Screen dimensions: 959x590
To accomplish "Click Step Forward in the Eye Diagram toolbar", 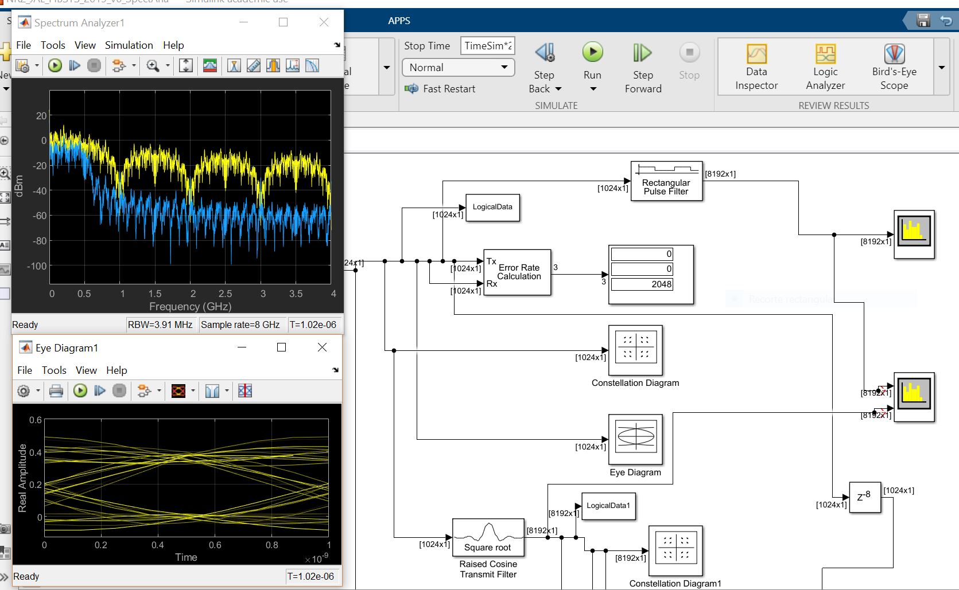I will click(100, 391).
